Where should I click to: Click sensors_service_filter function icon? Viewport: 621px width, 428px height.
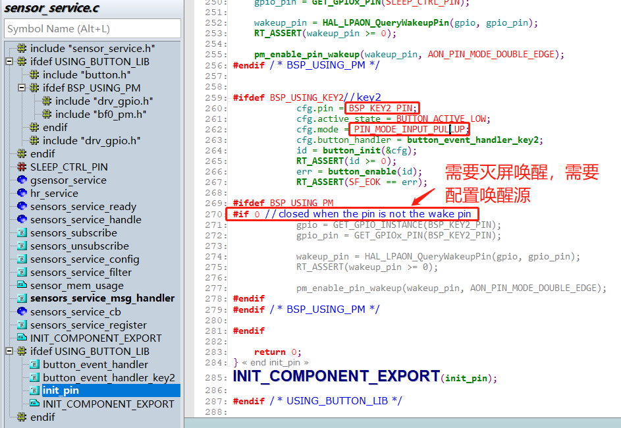pos(22,272)
